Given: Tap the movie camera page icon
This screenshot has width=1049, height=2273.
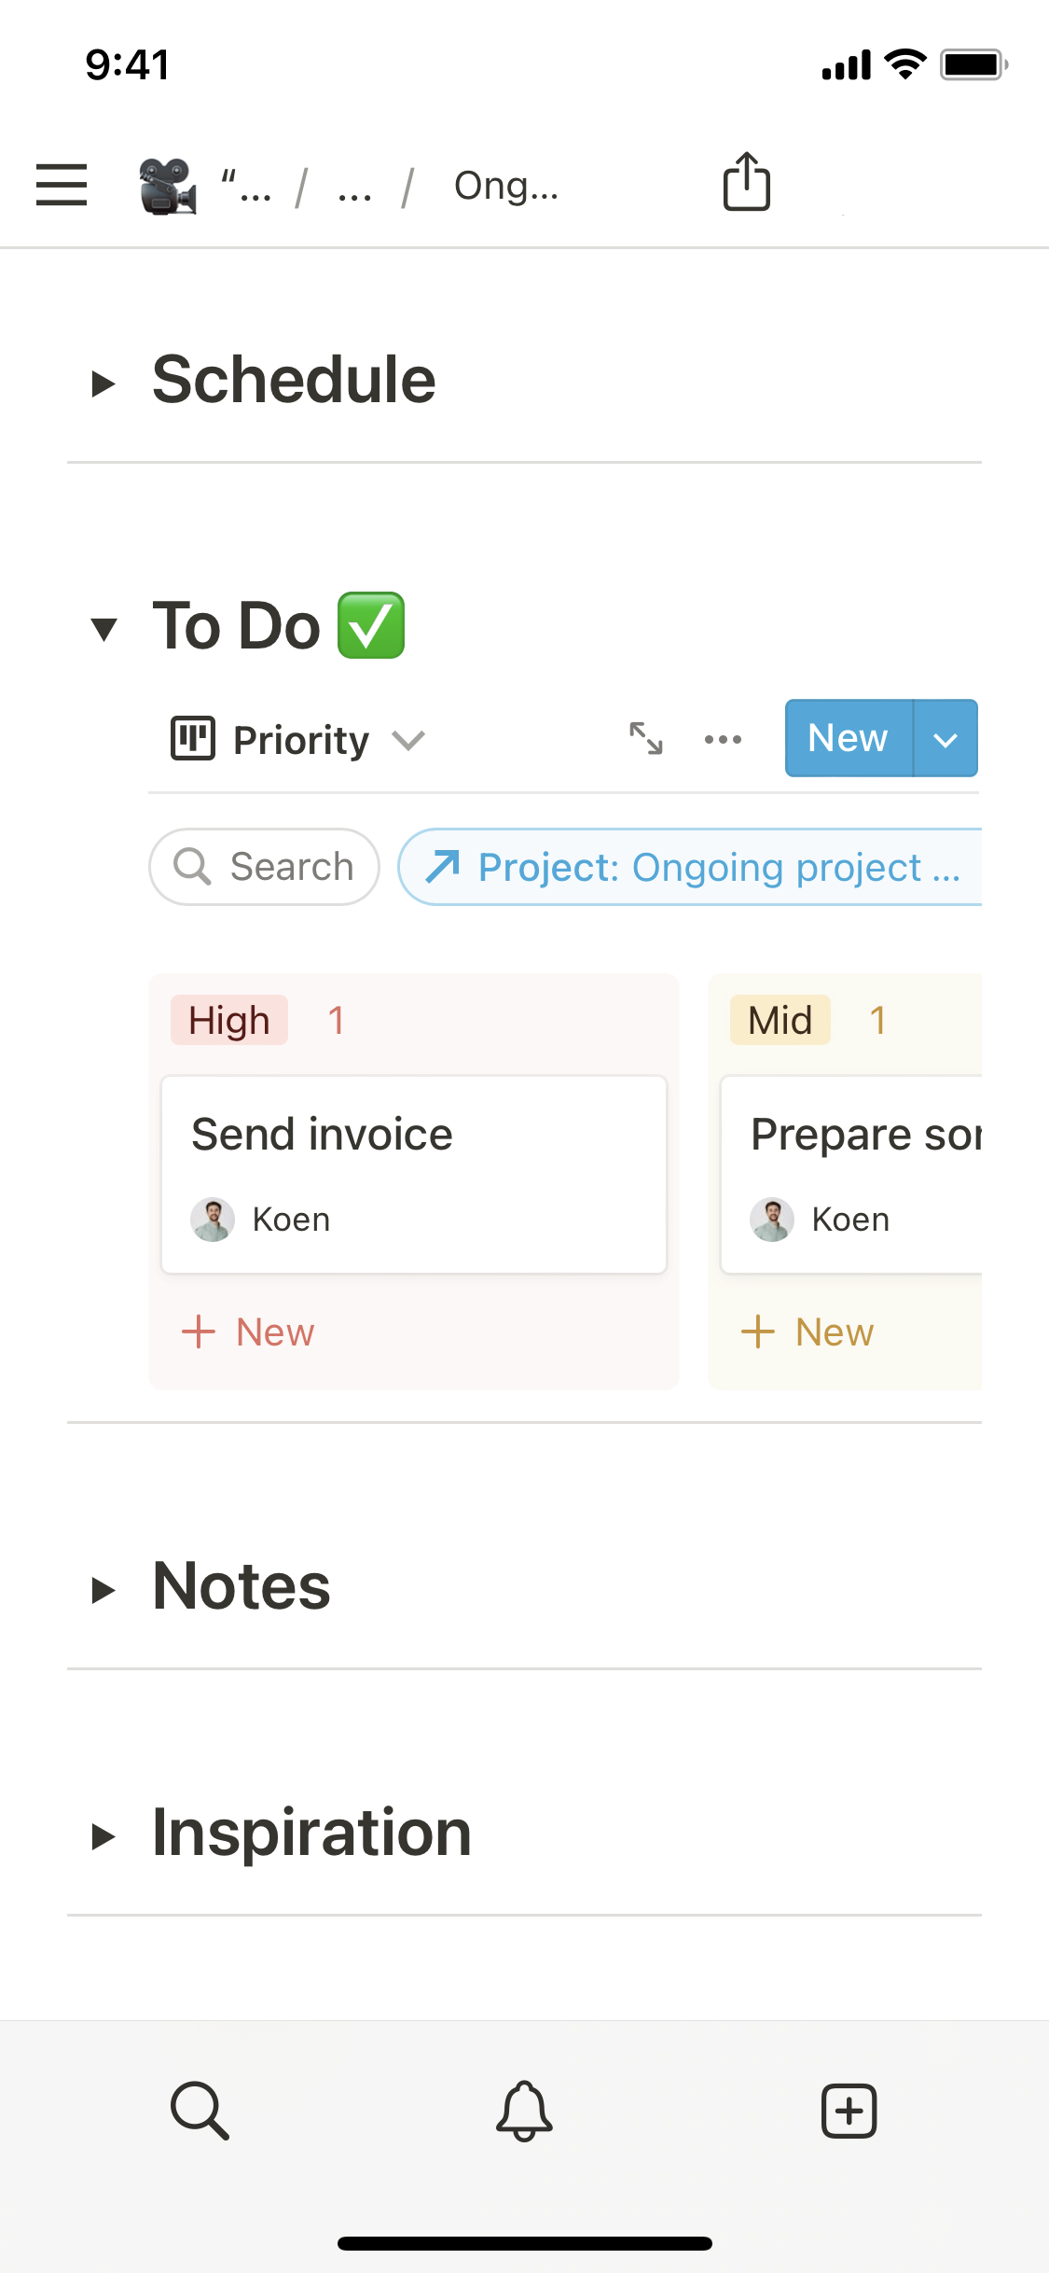Looking at the screenshot, I should pyautogui.click(x=168, y=186).
